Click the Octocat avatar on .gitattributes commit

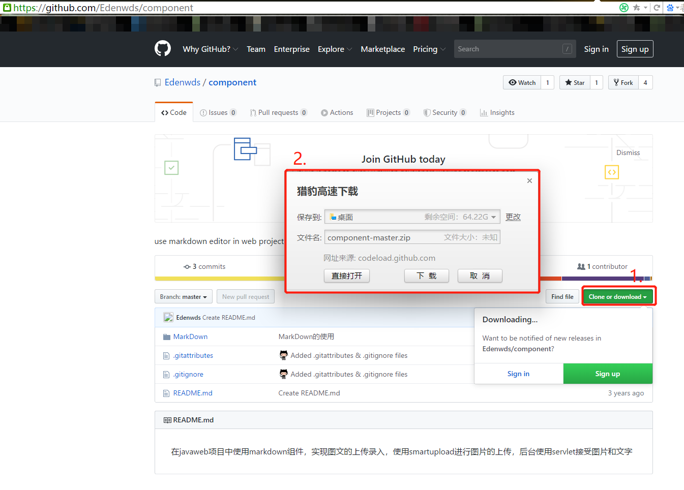[284, 355]
